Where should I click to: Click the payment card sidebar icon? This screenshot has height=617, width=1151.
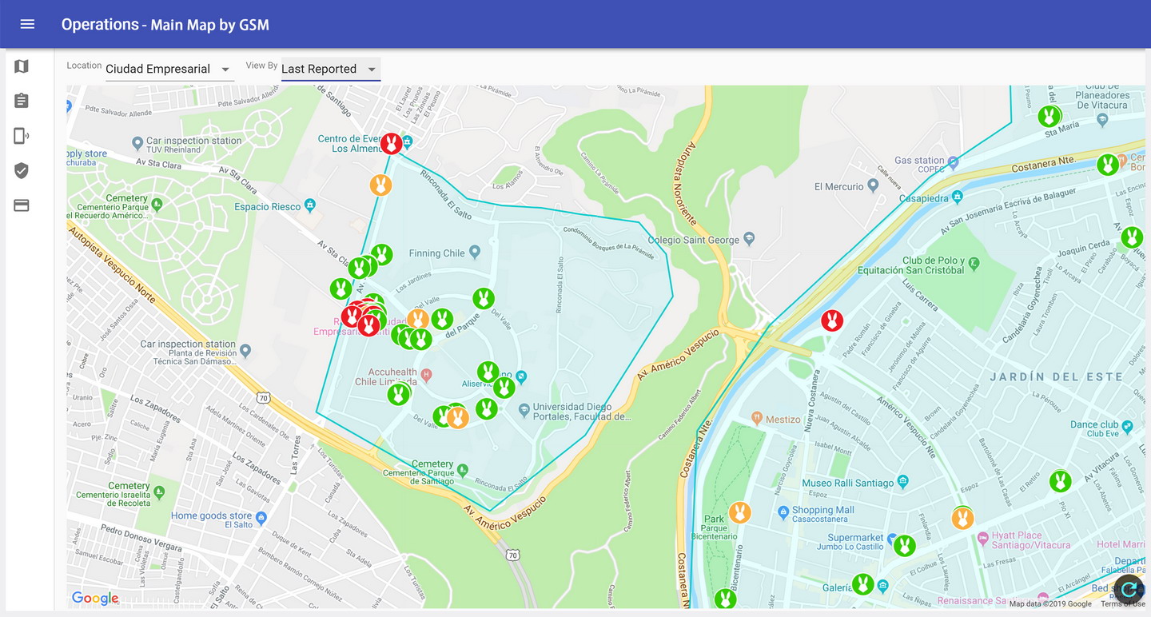coord(22,205)
